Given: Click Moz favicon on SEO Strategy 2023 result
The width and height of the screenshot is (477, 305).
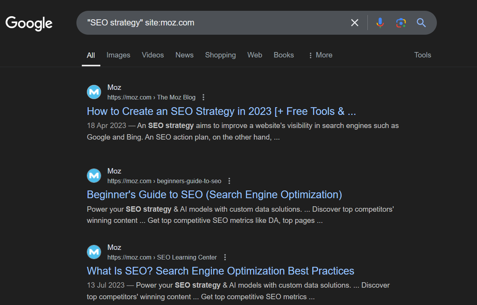Looking at the screenshot, I should [x=94, y=92].
